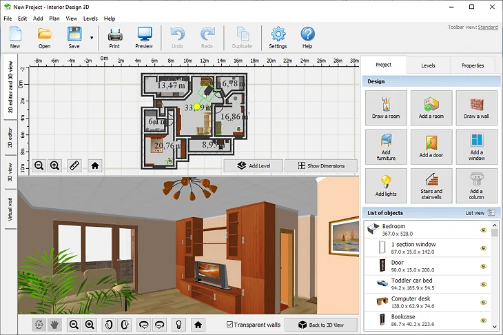Screen dimensions: 503x335
Task: Zoom in the 3D view
Action: (x=90, y=325)
